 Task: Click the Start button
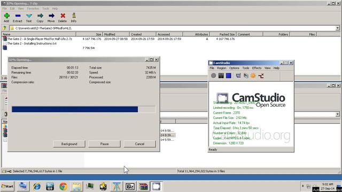[7, 186]
